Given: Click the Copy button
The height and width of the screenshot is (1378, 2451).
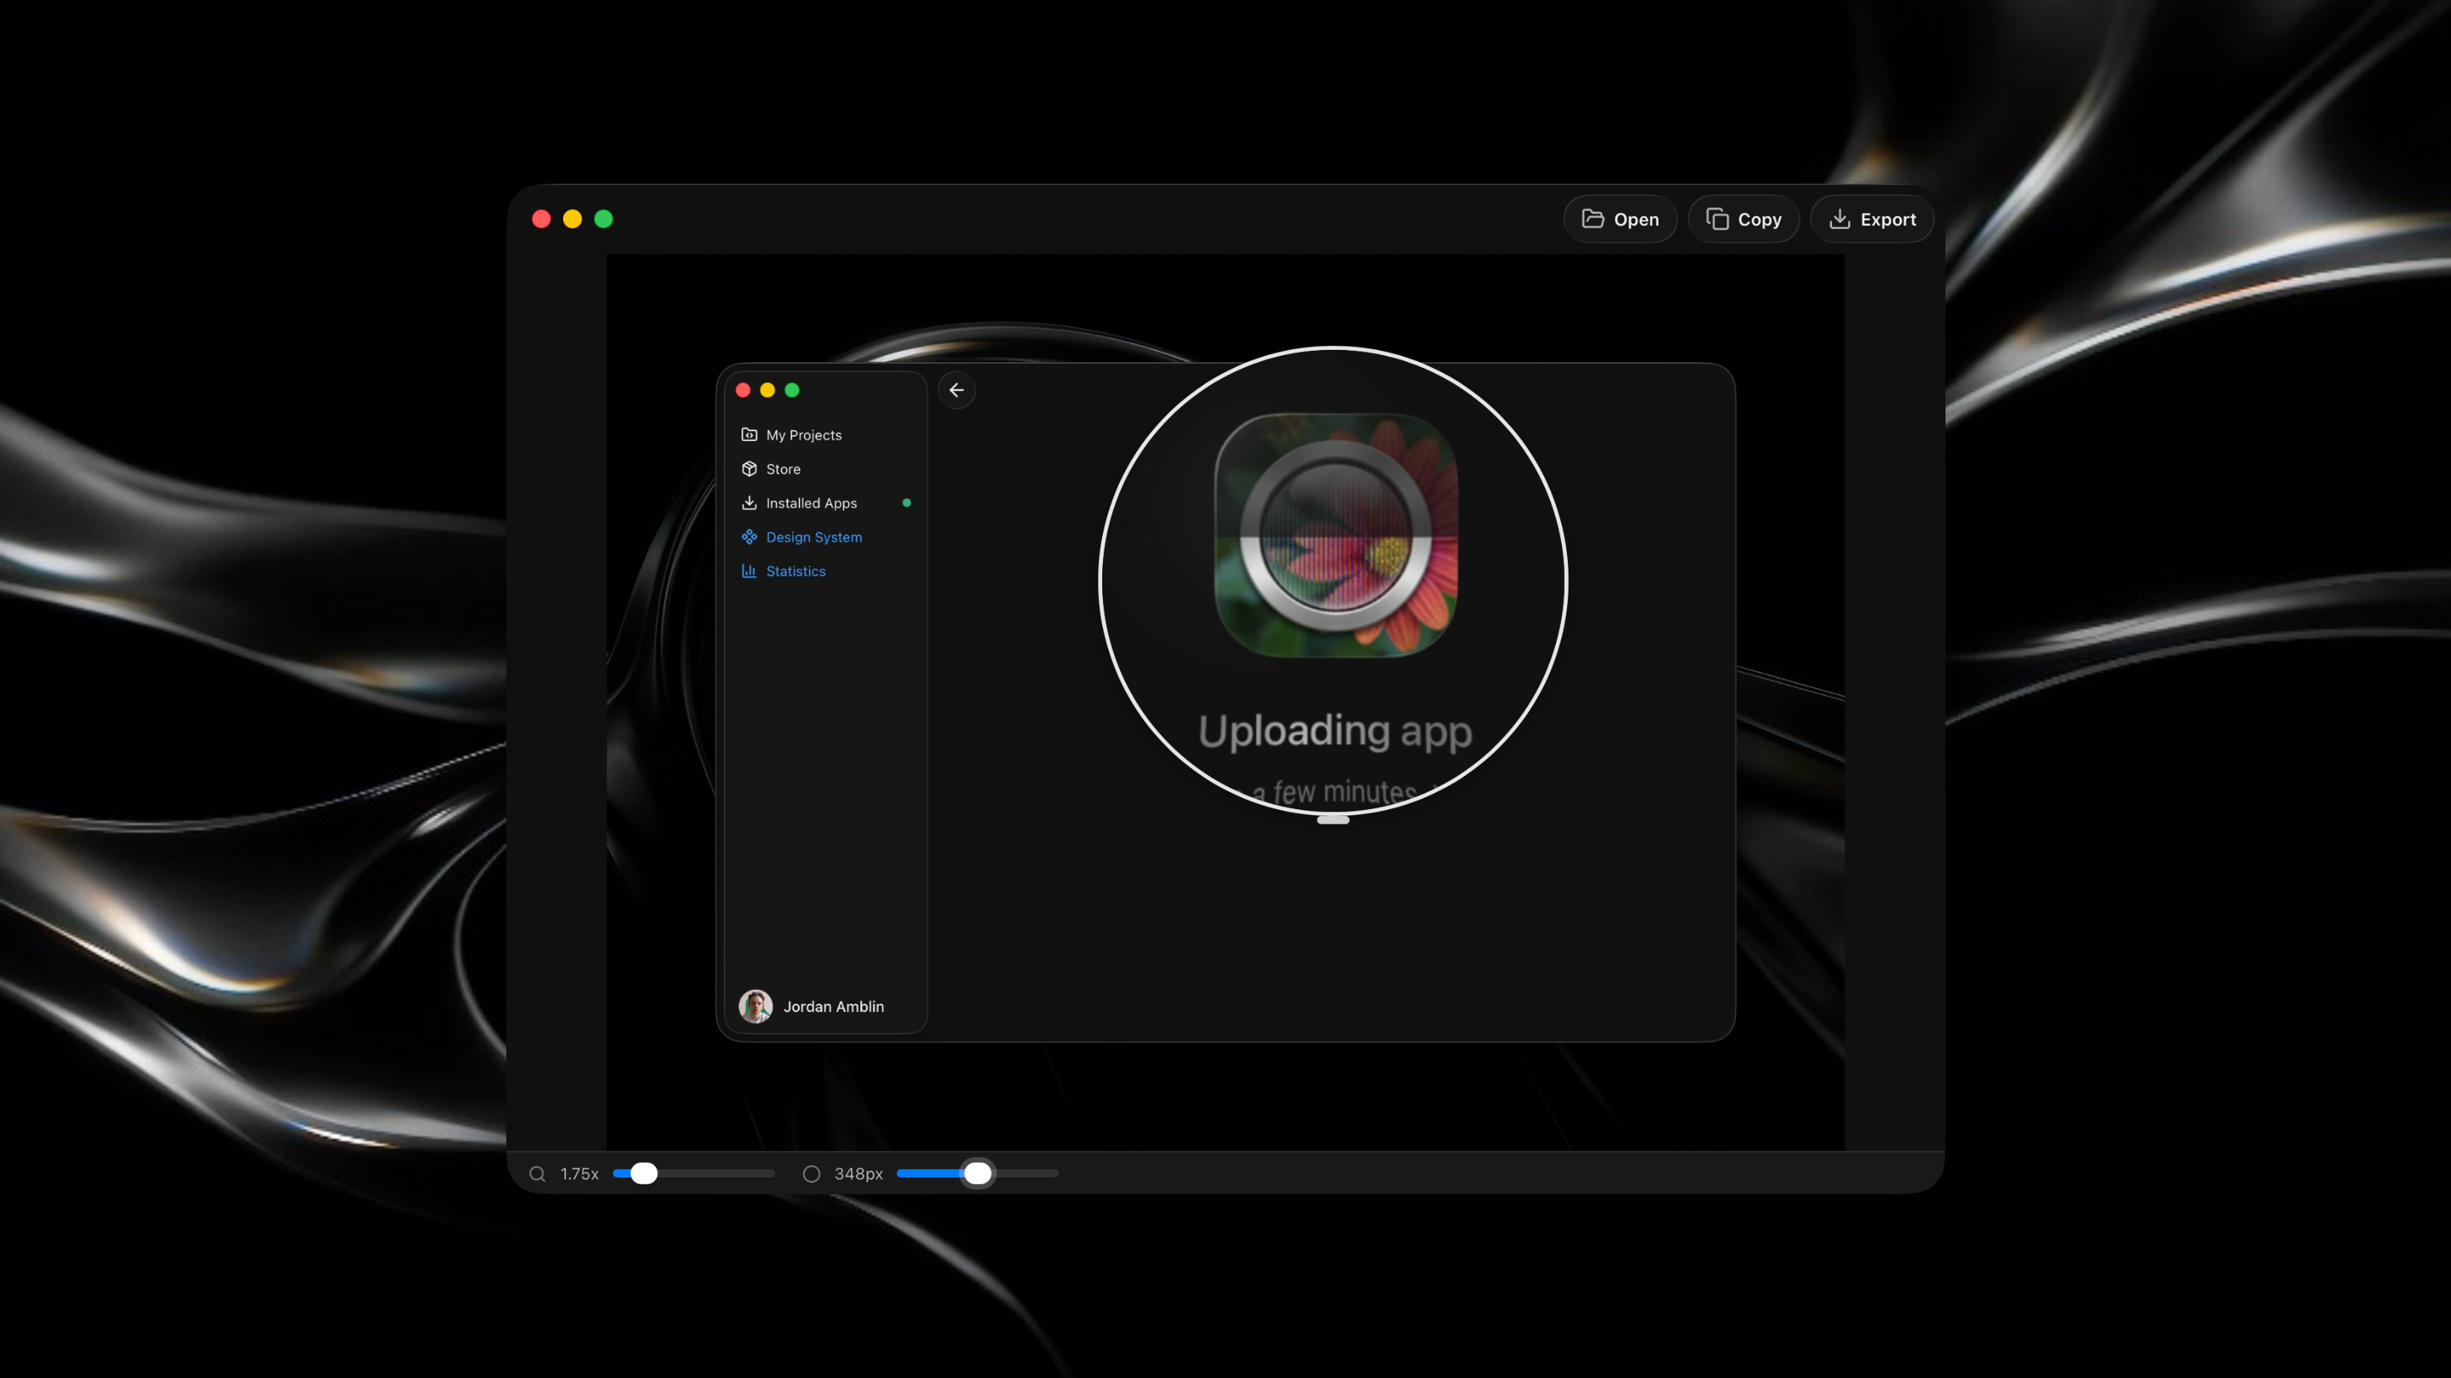Looking at the screenshot, I should point(1743,220).
